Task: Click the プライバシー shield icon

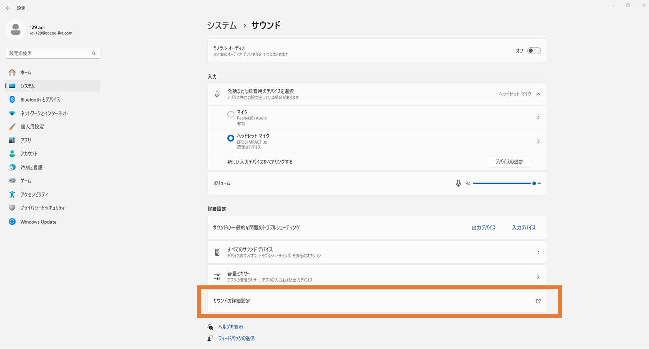Action: 12,208
